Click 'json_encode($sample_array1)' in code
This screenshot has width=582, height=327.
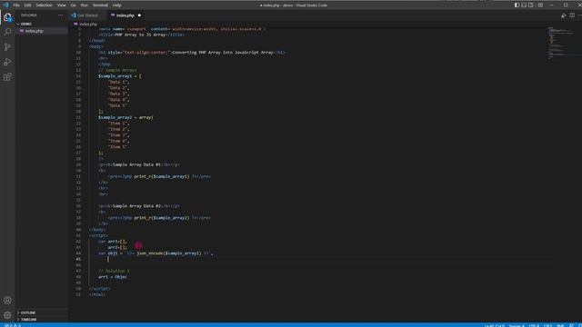point(169,253)
